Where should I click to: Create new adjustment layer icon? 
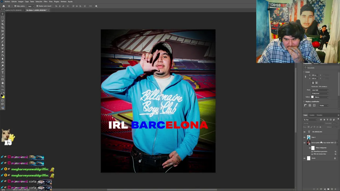(x=325, y=189)
